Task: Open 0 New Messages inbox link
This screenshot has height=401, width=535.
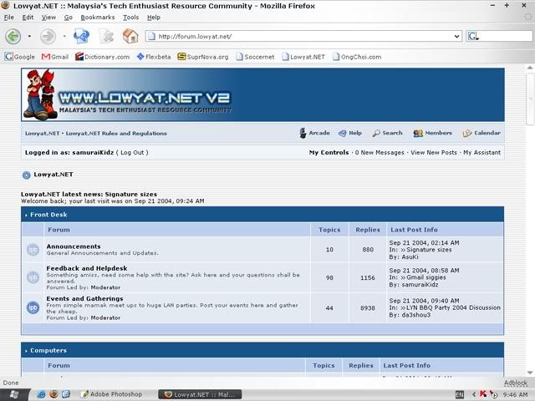Action: 380,152
